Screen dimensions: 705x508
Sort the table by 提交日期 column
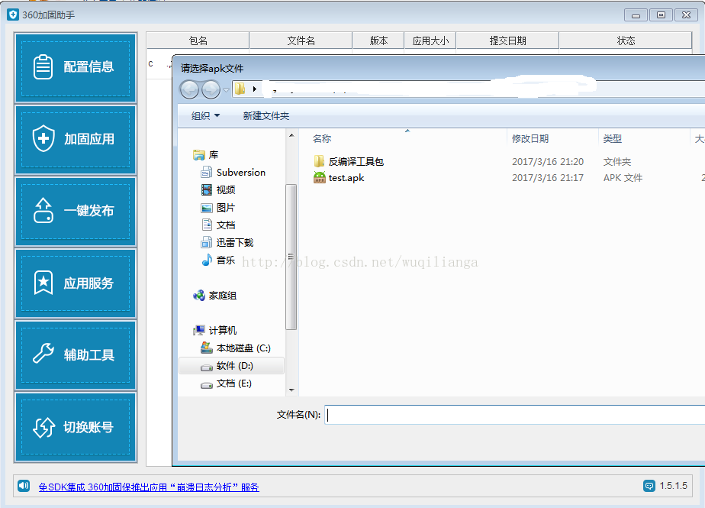tap(507, 40)
